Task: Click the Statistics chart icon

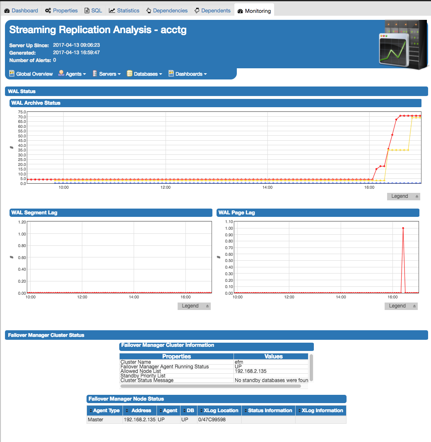Action: click(112, 11)
